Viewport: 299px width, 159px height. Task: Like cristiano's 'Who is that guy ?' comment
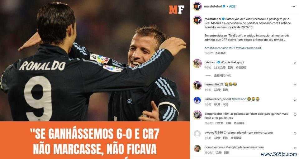click(295, 63)
